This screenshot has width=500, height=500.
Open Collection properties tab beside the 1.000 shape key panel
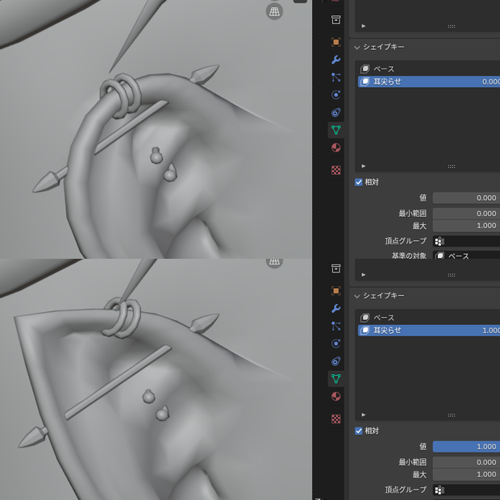click(x=335, y=269)
